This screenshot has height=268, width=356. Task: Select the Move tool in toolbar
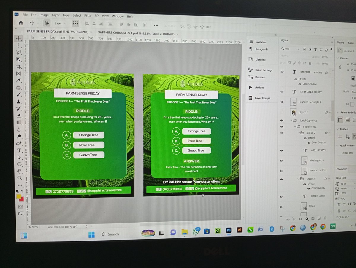pyautogui.click(x=18, y=38)
